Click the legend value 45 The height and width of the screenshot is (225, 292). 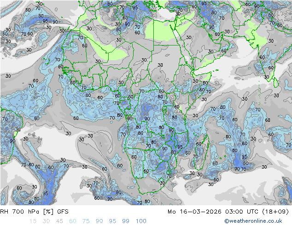59,221
